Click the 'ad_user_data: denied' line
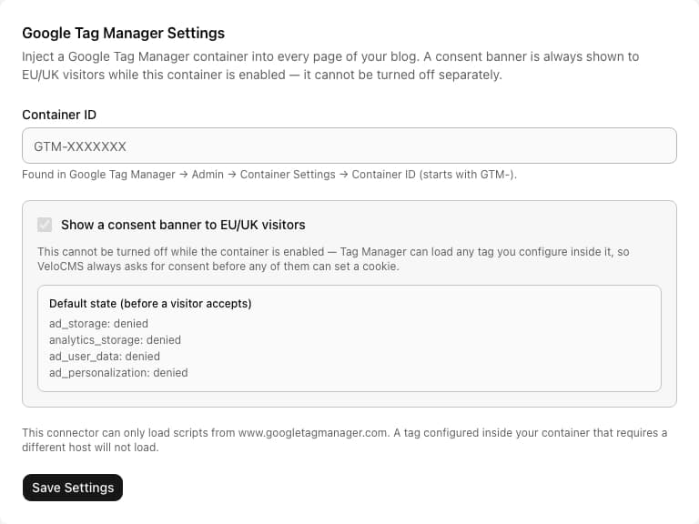Image resolution: width=699 pixels, height=524 pixels. point(105,357)
